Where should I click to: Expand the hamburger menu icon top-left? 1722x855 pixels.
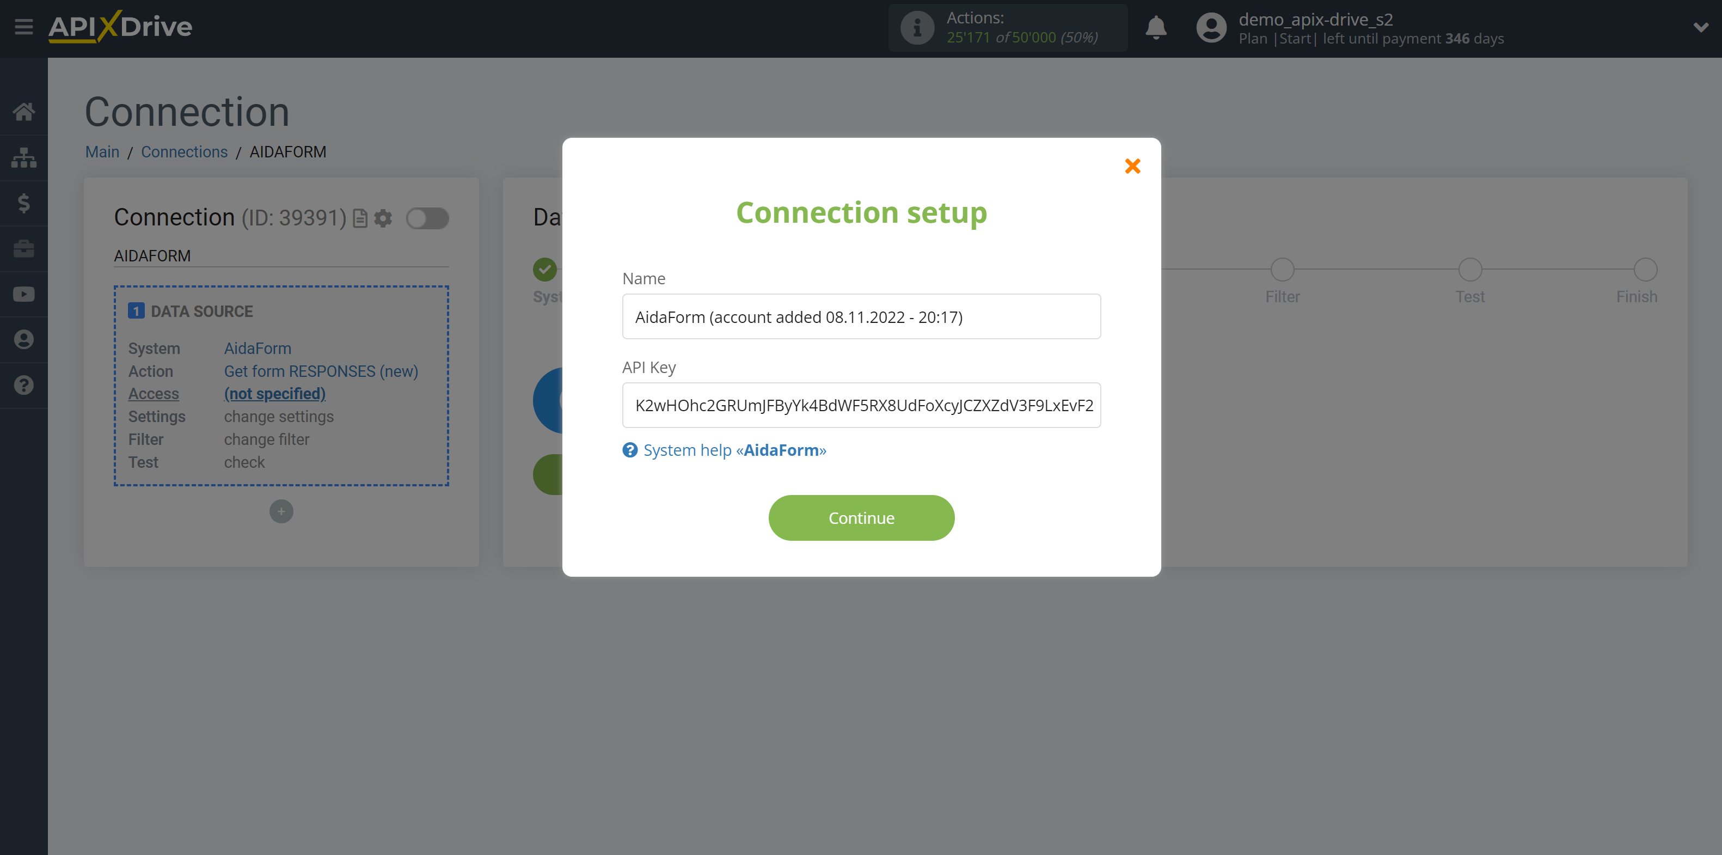click(24, 27)
